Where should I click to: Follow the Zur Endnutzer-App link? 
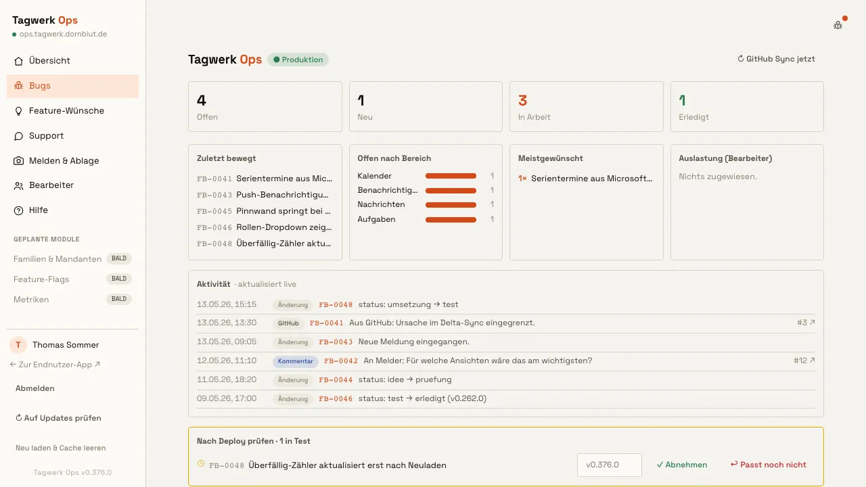[x=55, y=365]
